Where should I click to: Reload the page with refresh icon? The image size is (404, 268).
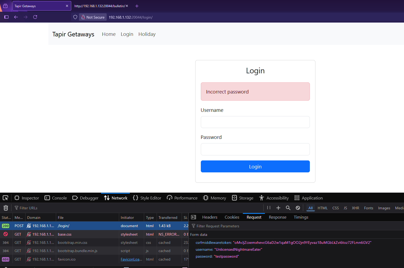(35, 17)
